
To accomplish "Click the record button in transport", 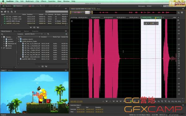I will coord(128,101).
